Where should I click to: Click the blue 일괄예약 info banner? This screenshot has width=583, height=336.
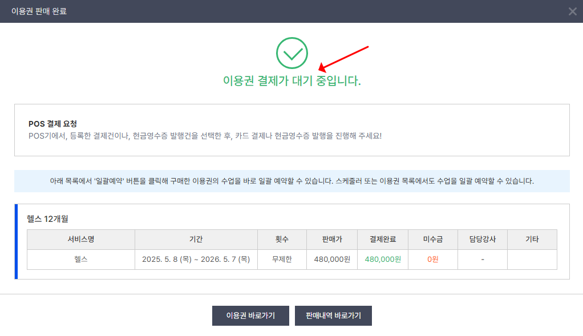tap(292, 181)
